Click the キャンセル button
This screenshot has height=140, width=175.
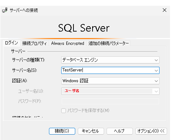click(91, 131)
